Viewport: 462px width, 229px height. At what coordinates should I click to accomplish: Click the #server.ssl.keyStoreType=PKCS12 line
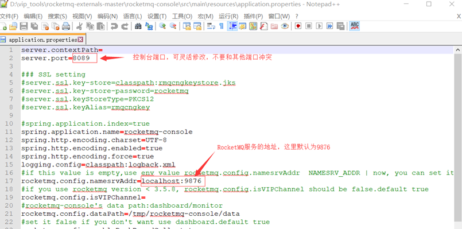(87, 99)
